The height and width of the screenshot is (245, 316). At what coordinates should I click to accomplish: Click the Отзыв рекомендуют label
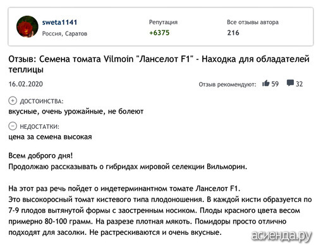tap(228, 85)
